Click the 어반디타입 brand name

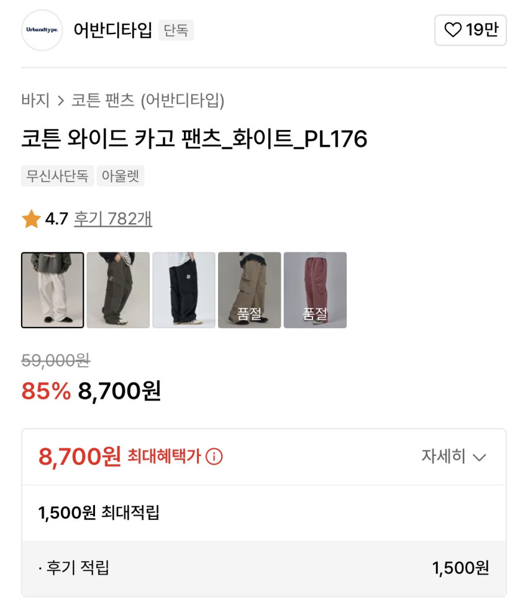[x=112, y=30]
